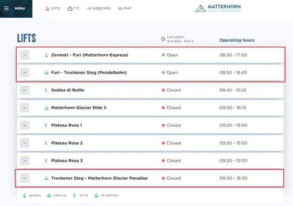Open the MAP nav item
Screen dimensions: 293x206
125,8
